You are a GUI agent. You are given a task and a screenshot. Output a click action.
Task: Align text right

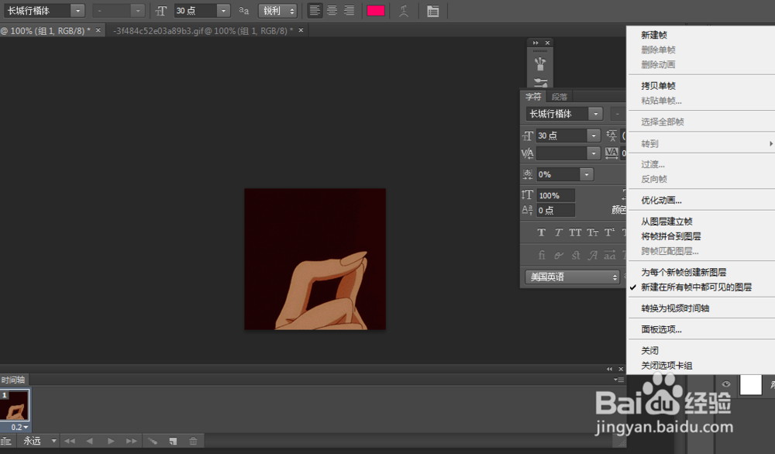[x=349, y=10]
